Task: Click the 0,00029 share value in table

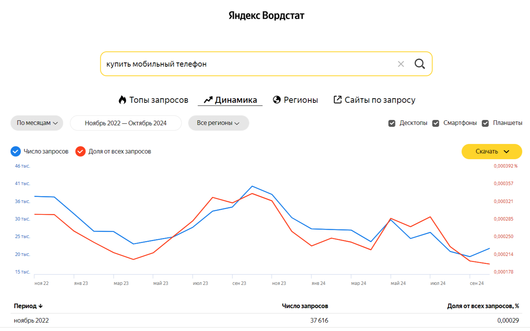Action: tap(508, 320)
